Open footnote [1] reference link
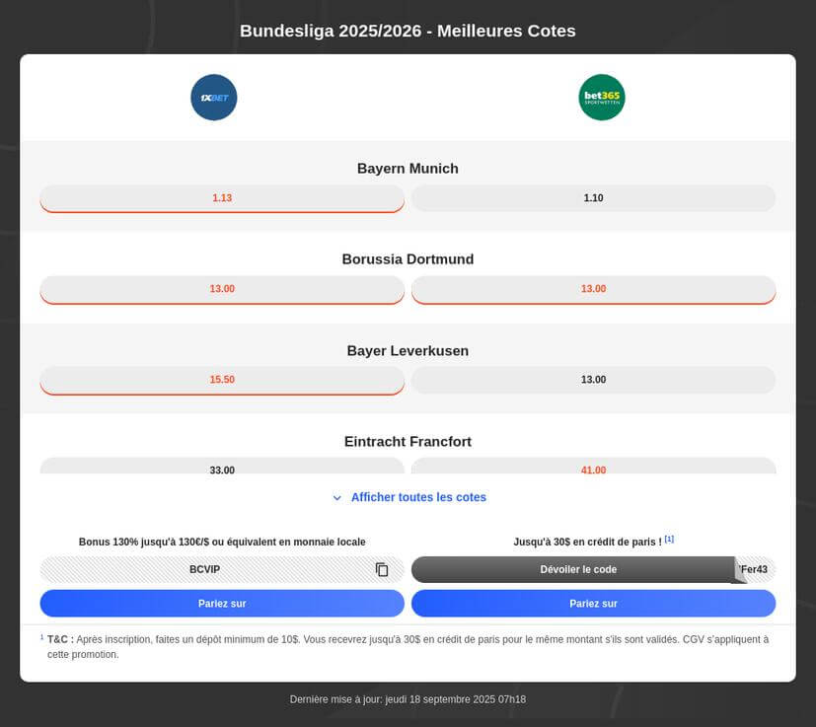The height and width of the screenshot is (727, 816). (669, 540)
